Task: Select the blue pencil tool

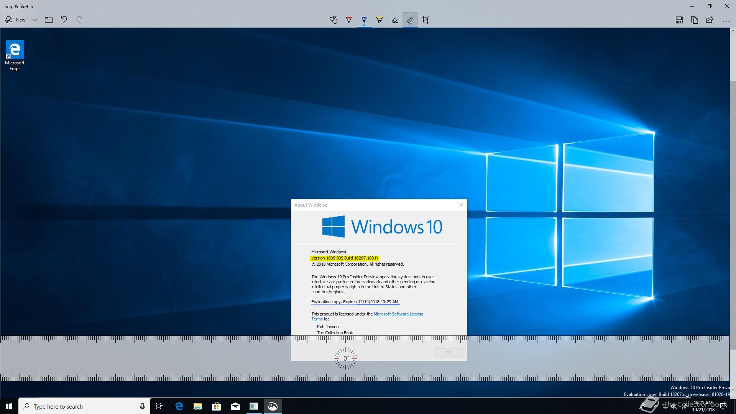Action: coord(364,19)
